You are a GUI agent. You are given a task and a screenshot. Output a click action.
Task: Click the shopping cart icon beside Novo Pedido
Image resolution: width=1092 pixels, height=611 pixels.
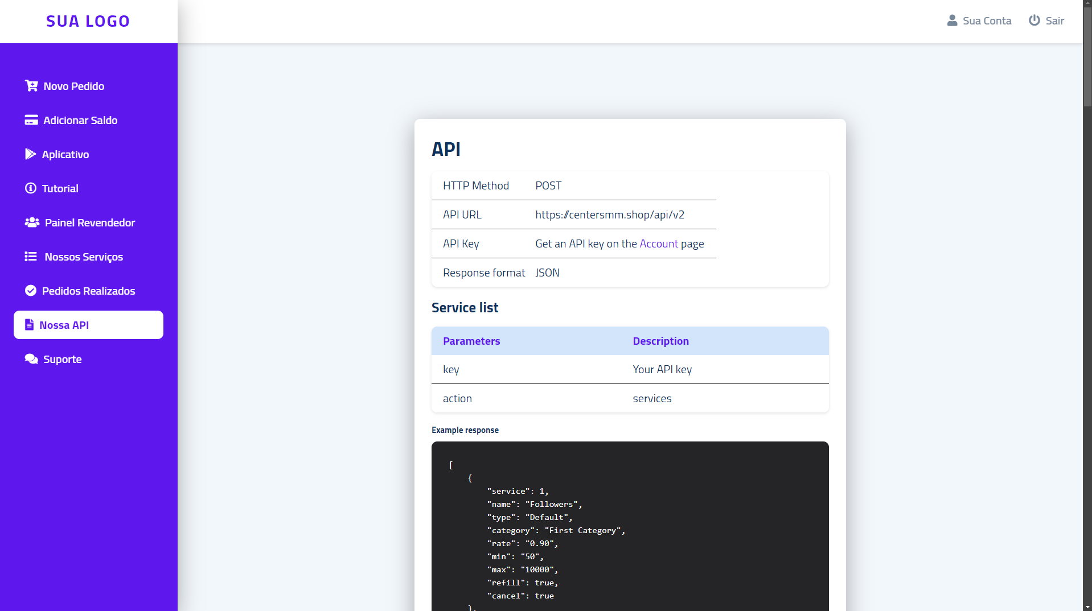point(31,85)
